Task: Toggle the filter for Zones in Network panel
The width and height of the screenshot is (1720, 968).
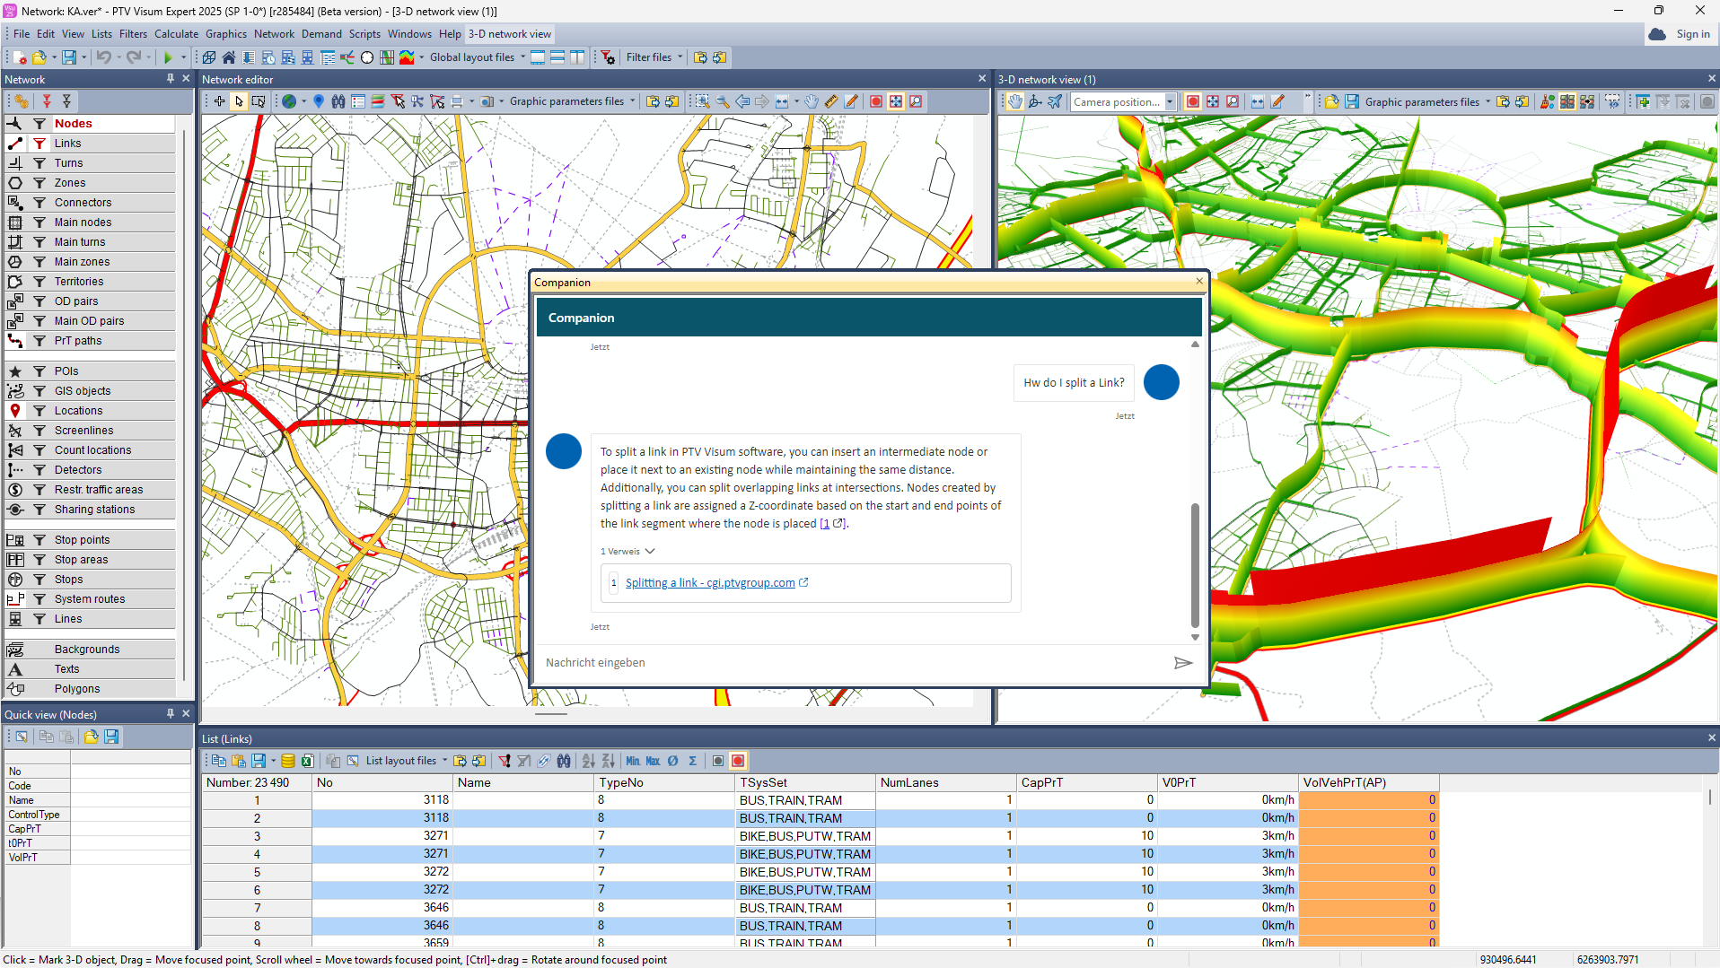Action: [x=39, y=183]
